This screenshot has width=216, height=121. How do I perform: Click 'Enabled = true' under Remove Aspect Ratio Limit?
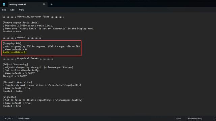(x=12, y=32)
